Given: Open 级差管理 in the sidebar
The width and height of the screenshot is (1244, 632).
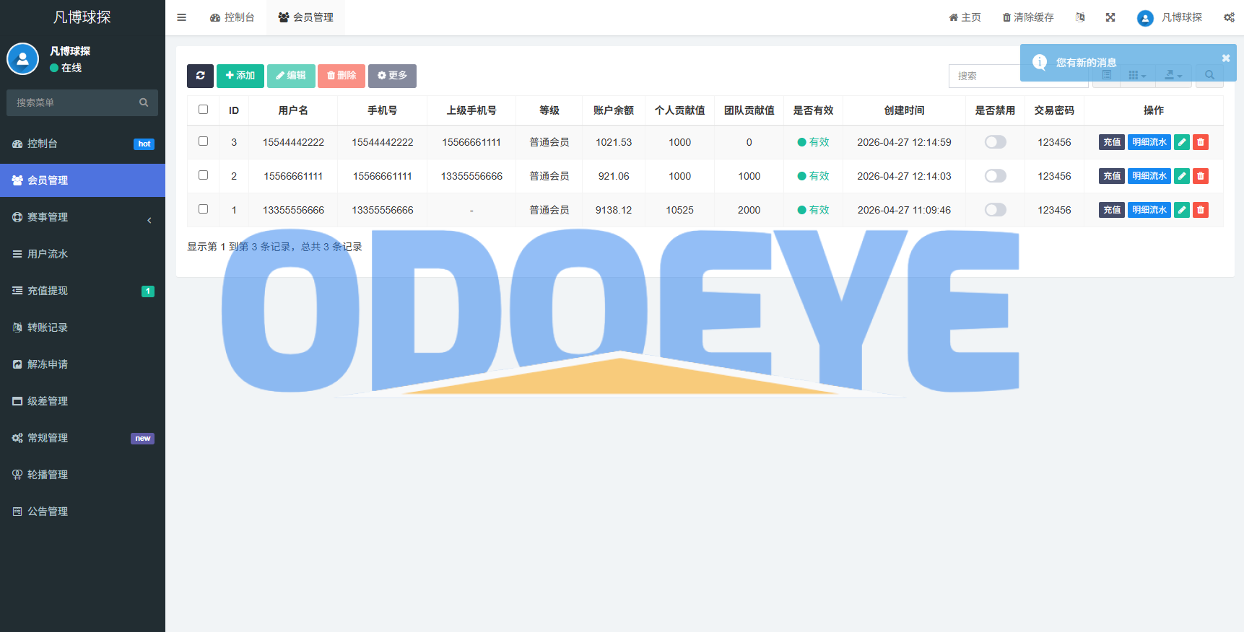Looking at the screenshot, I should (x=82, y=401).
